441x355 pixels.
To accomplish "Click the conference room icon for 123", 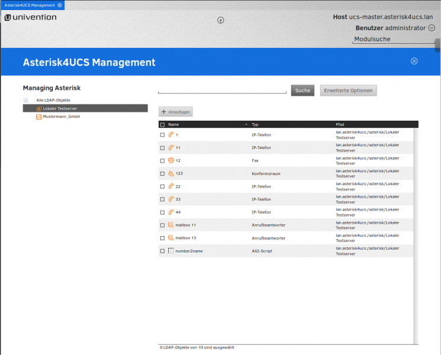I will (171, 173).
